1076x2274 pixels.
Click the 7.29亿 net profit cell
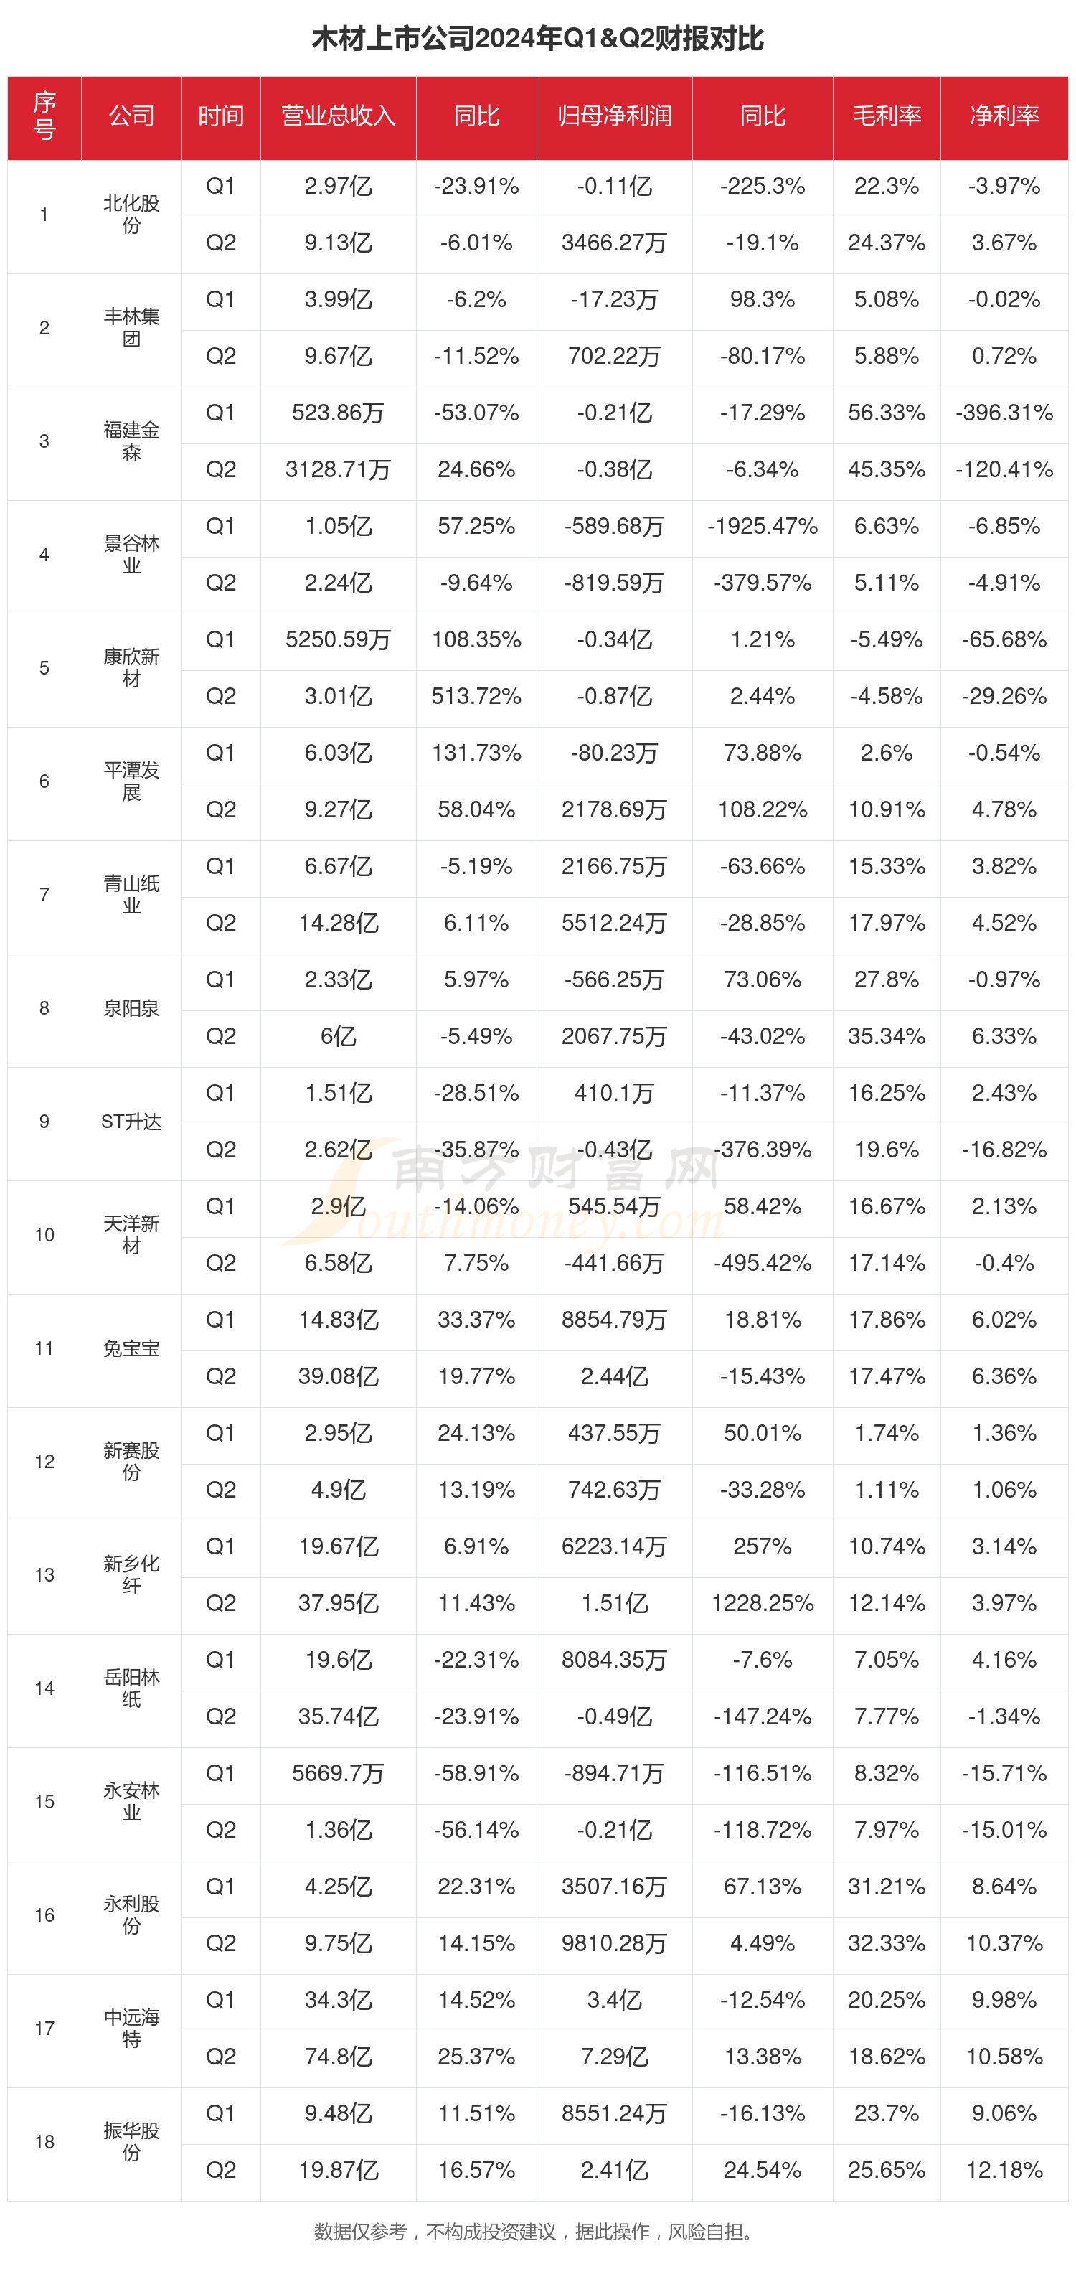click(614, 2056)
